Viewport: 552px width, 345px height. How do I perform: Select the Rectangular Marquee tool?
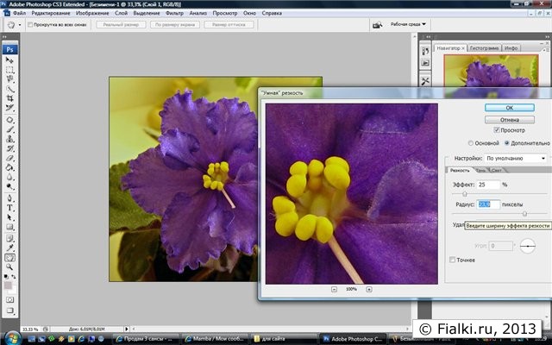(x=10, y=70)
